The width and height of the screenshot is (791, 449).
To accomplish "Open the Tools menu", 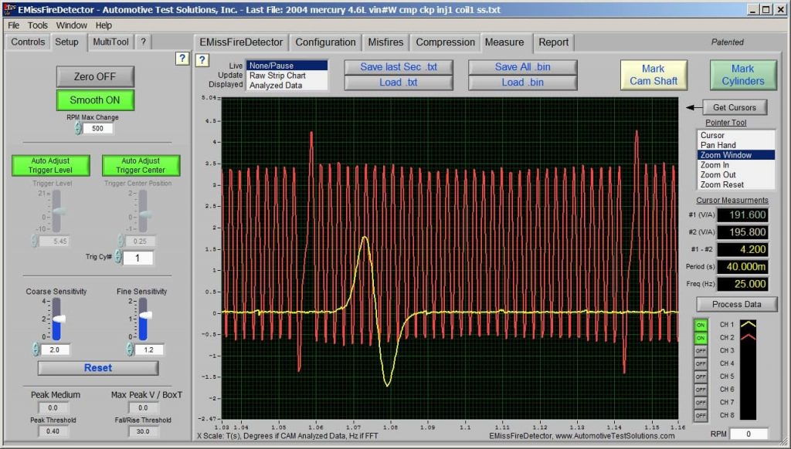I will click(38, 25).
